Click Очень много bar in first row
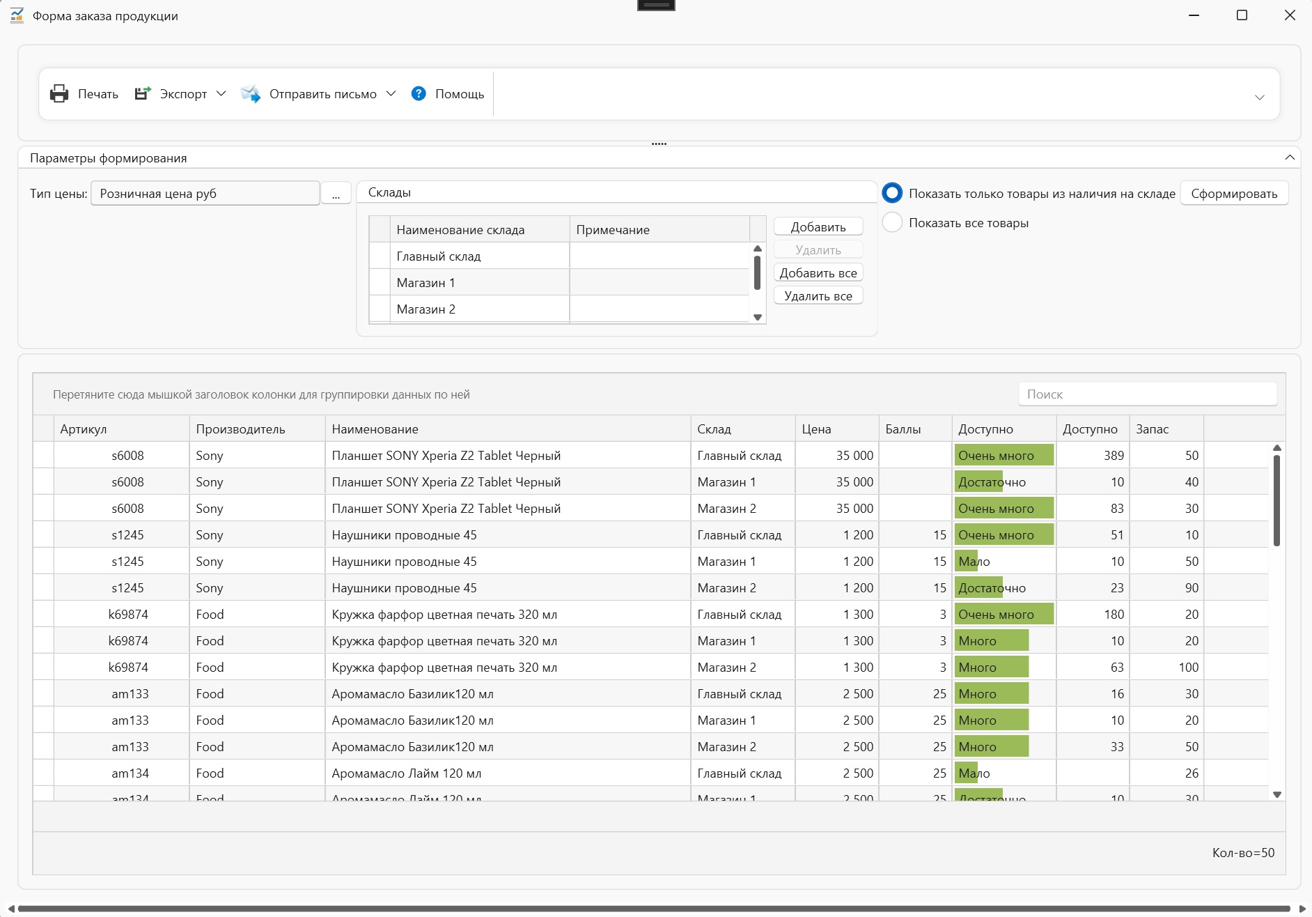 (1004, 455)
